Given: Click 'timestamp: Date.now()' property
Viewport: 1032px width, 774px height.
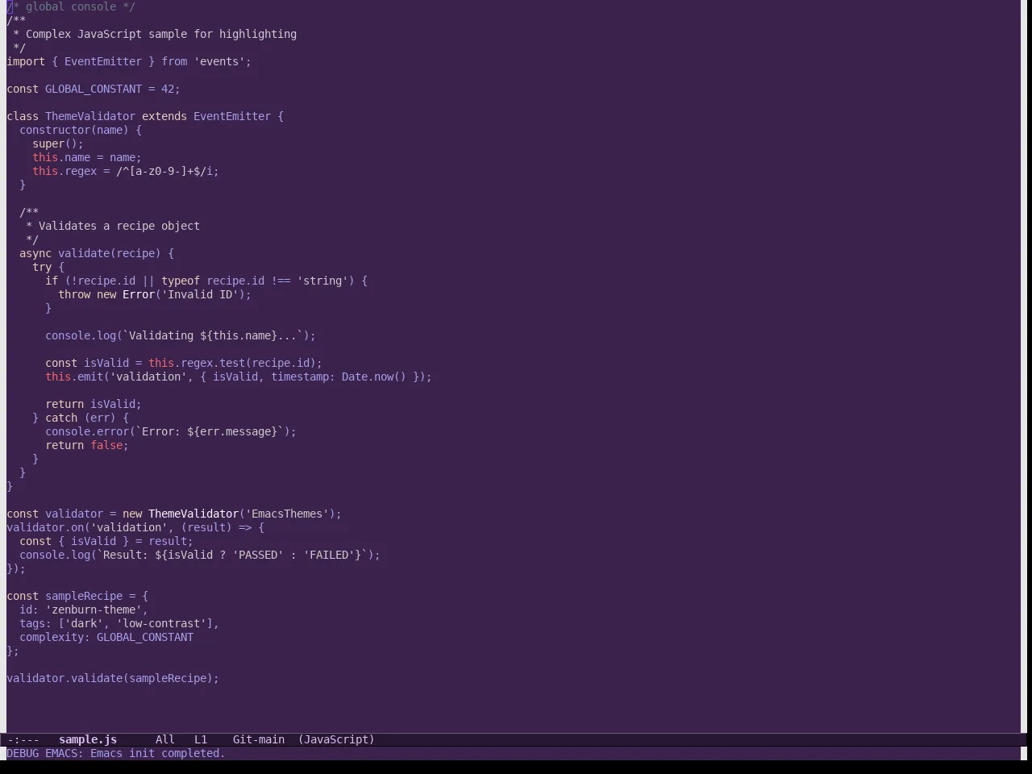Looking at the screenshot, I should (x=339, y=377).
